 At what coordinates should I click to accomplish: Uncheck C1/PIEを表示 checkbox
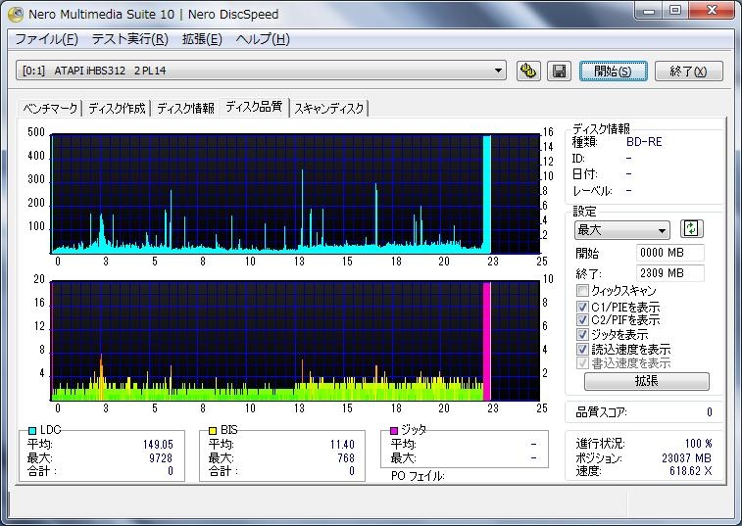(x=582, y=307)
